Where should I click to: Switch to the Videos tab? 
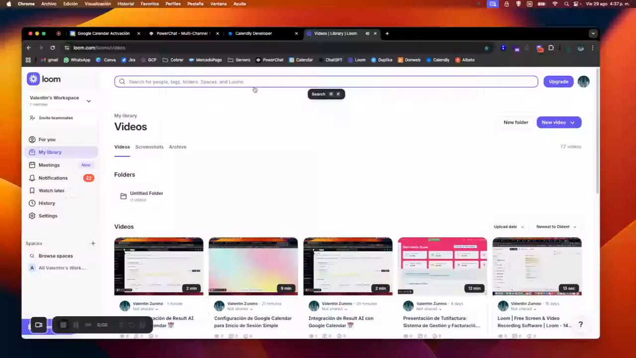(122, 147)
